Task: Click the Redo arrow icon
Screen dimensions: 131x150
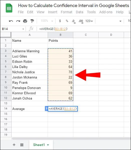Action: pyautogui.click(x=18, y=21)
